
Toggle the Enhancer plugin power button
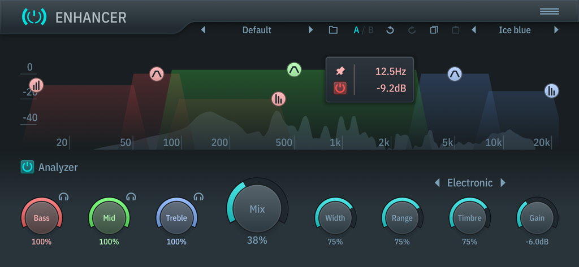(x=34, y=17)
